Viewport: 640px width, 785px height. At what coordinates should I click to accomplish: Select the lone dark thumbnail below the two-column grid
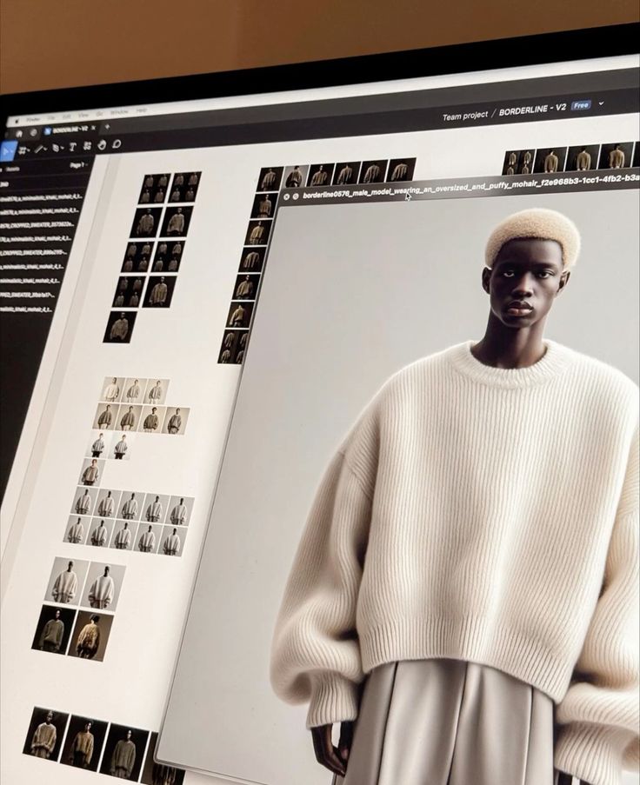tap(119, 327)
